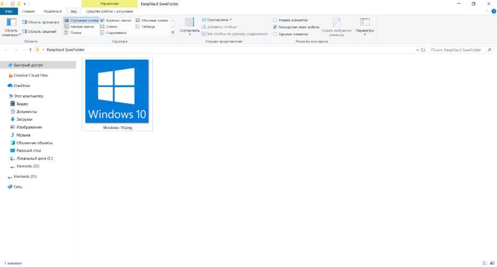
Task: Click the search magnifier icon
Action: pyautogui.click(x=489, y=50)
